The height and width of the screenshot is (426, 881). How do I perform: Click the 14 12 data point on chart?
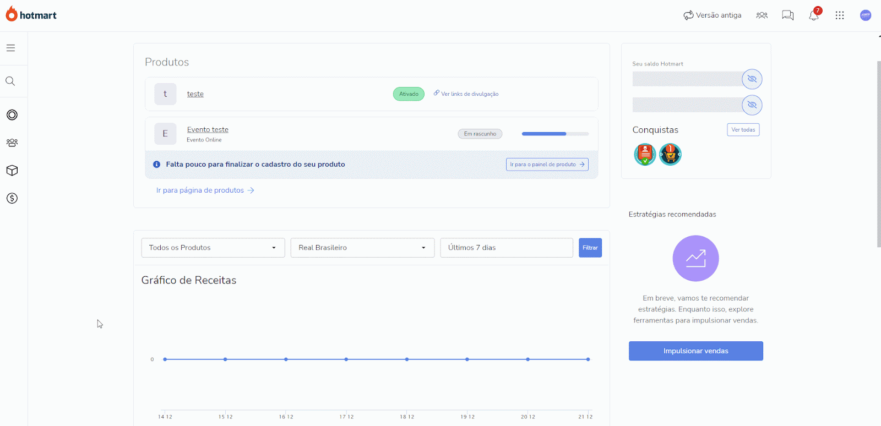[165, 359]
